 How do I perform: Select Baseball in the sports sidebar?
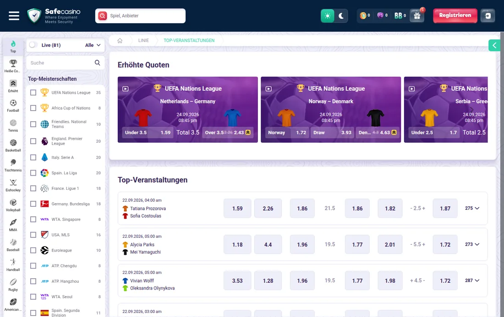click(x=13, y=245)
